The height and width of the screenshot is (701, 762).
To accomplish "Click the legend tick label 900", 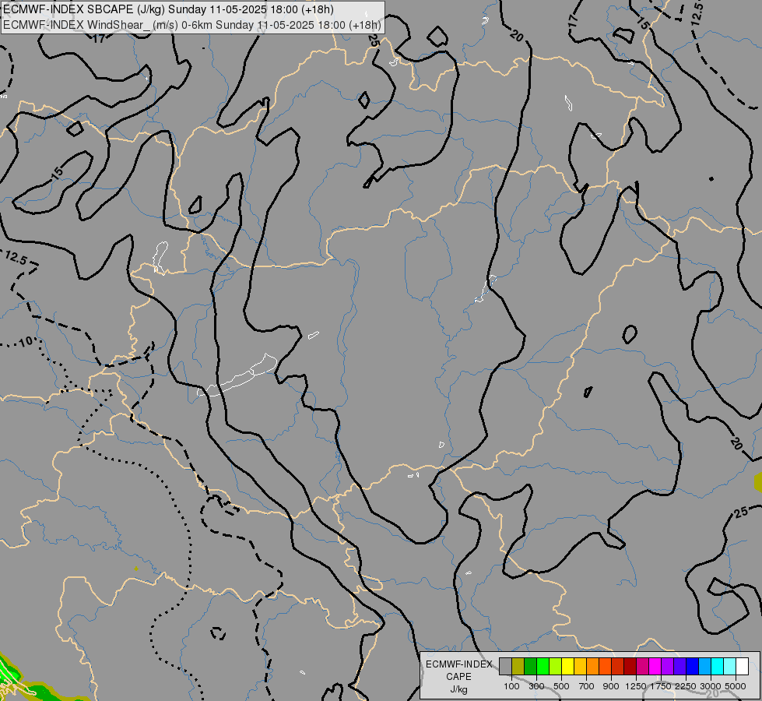I will [611, 686].
